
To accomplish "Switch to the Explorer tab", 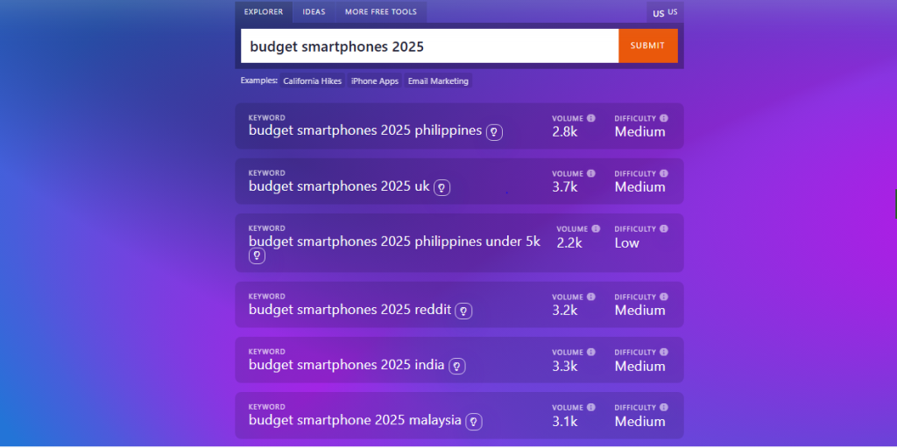I will tap(264, 12).
